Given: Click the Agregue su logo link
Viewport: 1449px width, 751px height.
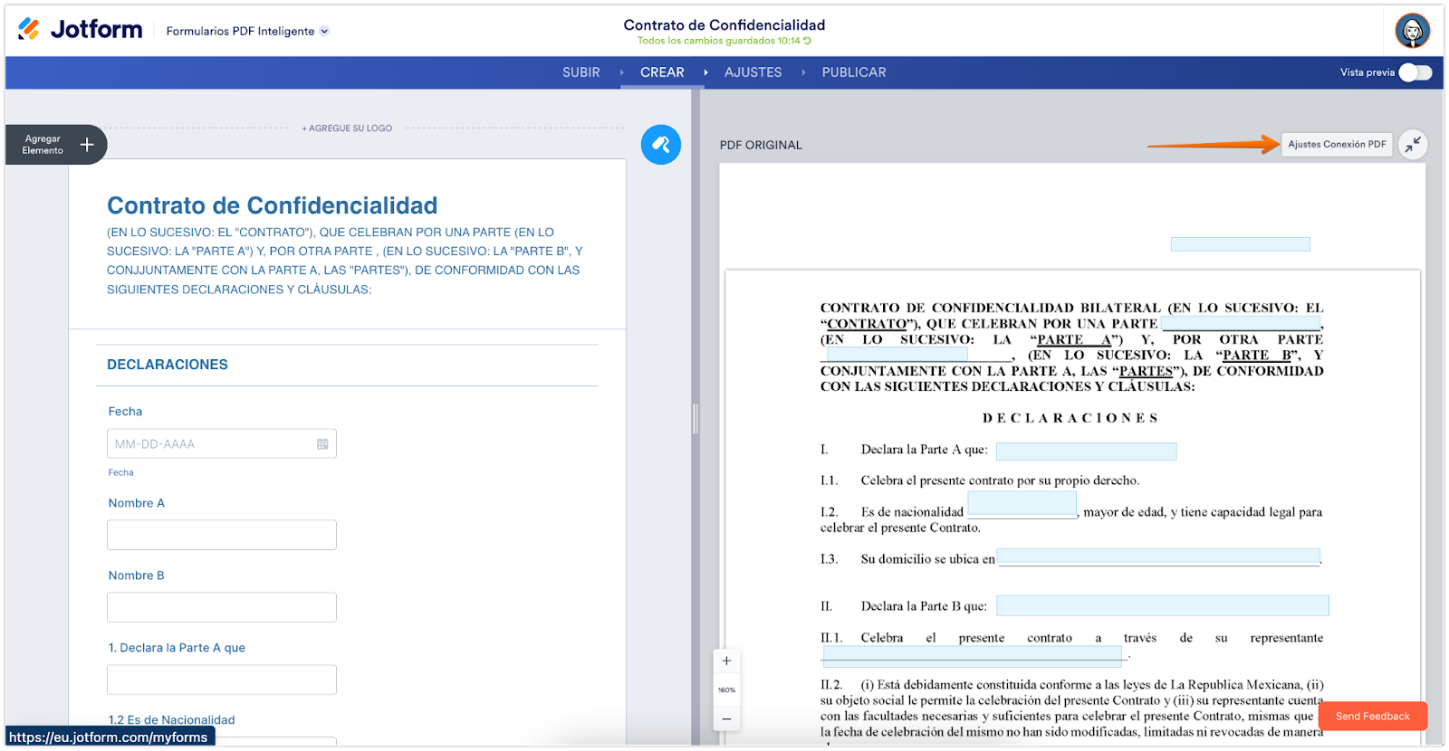Looking at the screenshot, I should (347, 128).
